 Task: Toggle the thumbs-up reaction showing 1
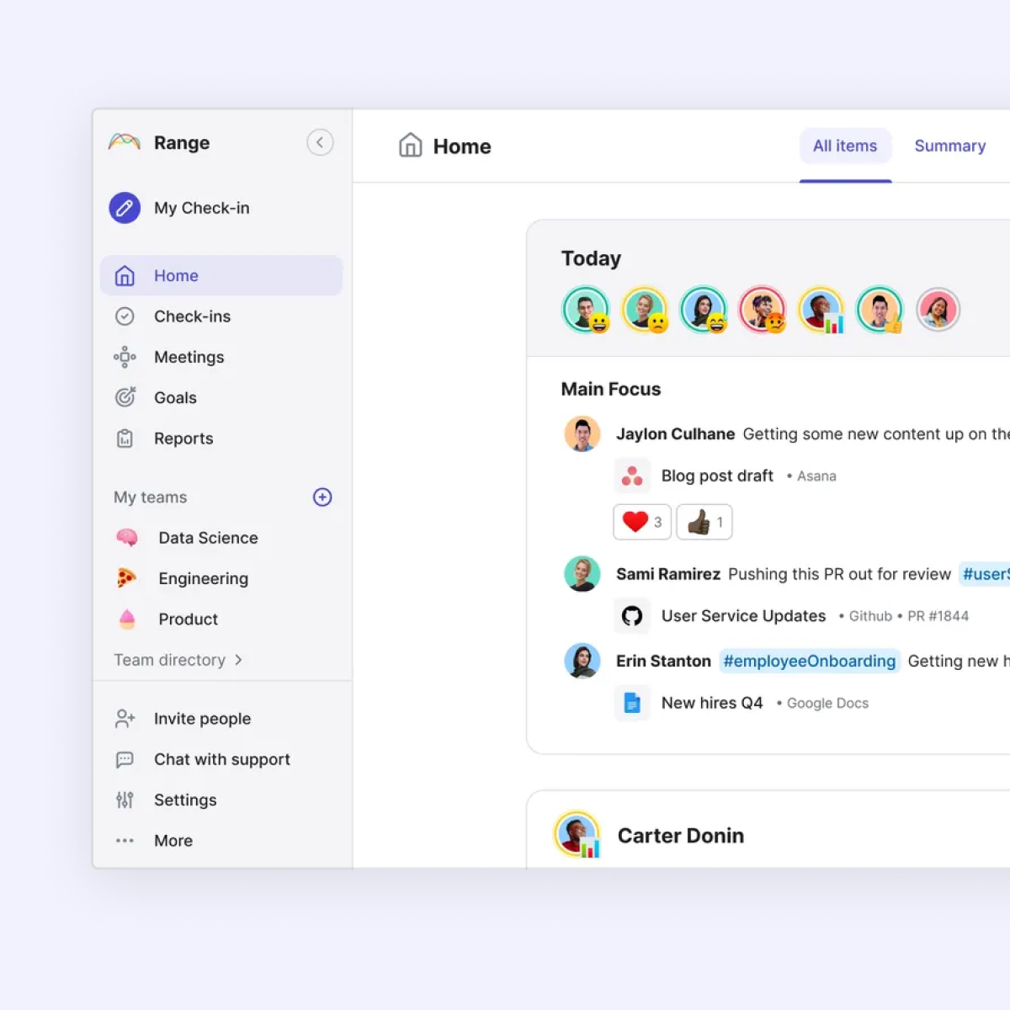704,522
